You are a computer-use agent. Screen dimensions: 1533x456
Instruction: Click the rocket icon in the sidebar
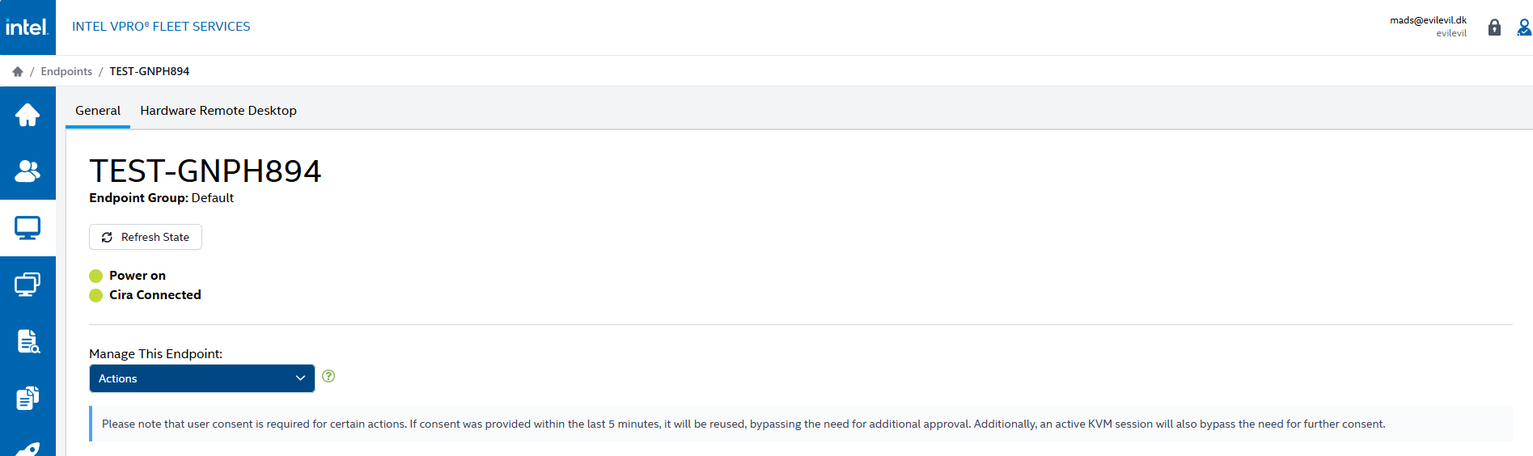click(28, 448)
